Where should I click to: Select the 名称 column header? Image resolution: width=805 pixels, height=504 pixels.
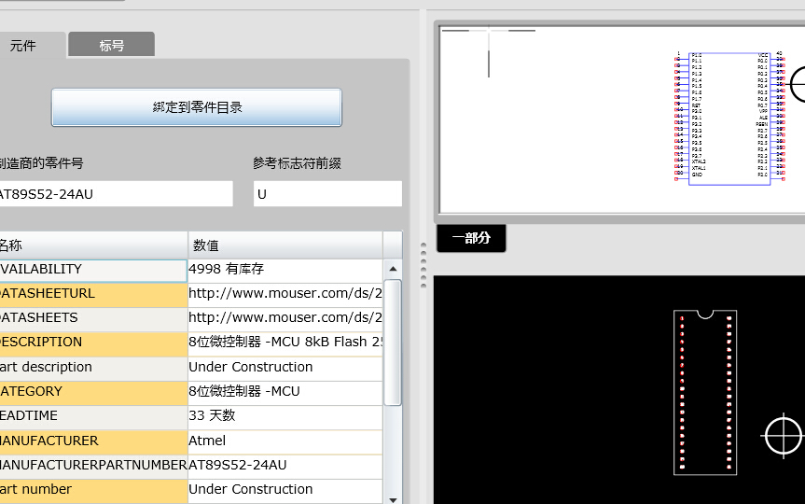[x=93, y=245]
